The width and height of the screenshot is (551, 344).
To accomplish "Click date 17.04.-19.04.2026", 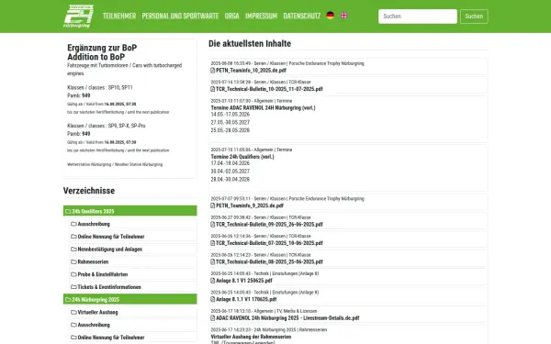I will pos(231,163).
